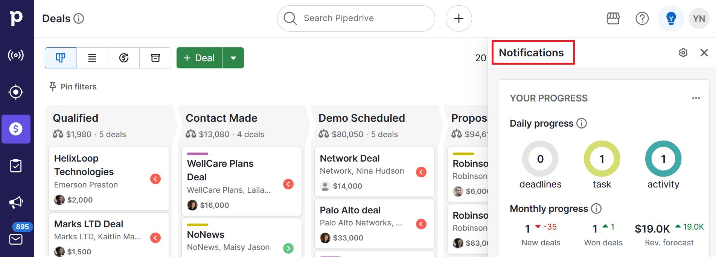
Task: Open the Your Progress three-dots menu
Action: point(696,98)
